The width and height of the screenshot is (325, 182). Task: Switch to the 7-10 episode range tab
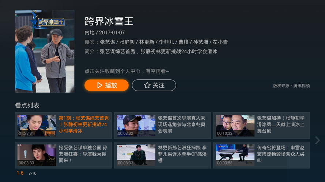click(x=32, y=173)
